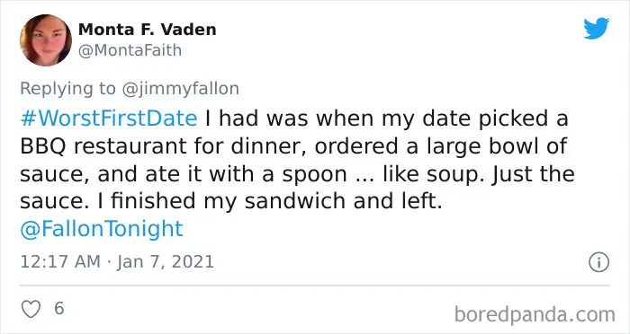
Task: Click the boredpanda.com watermark
Action: 535,314
